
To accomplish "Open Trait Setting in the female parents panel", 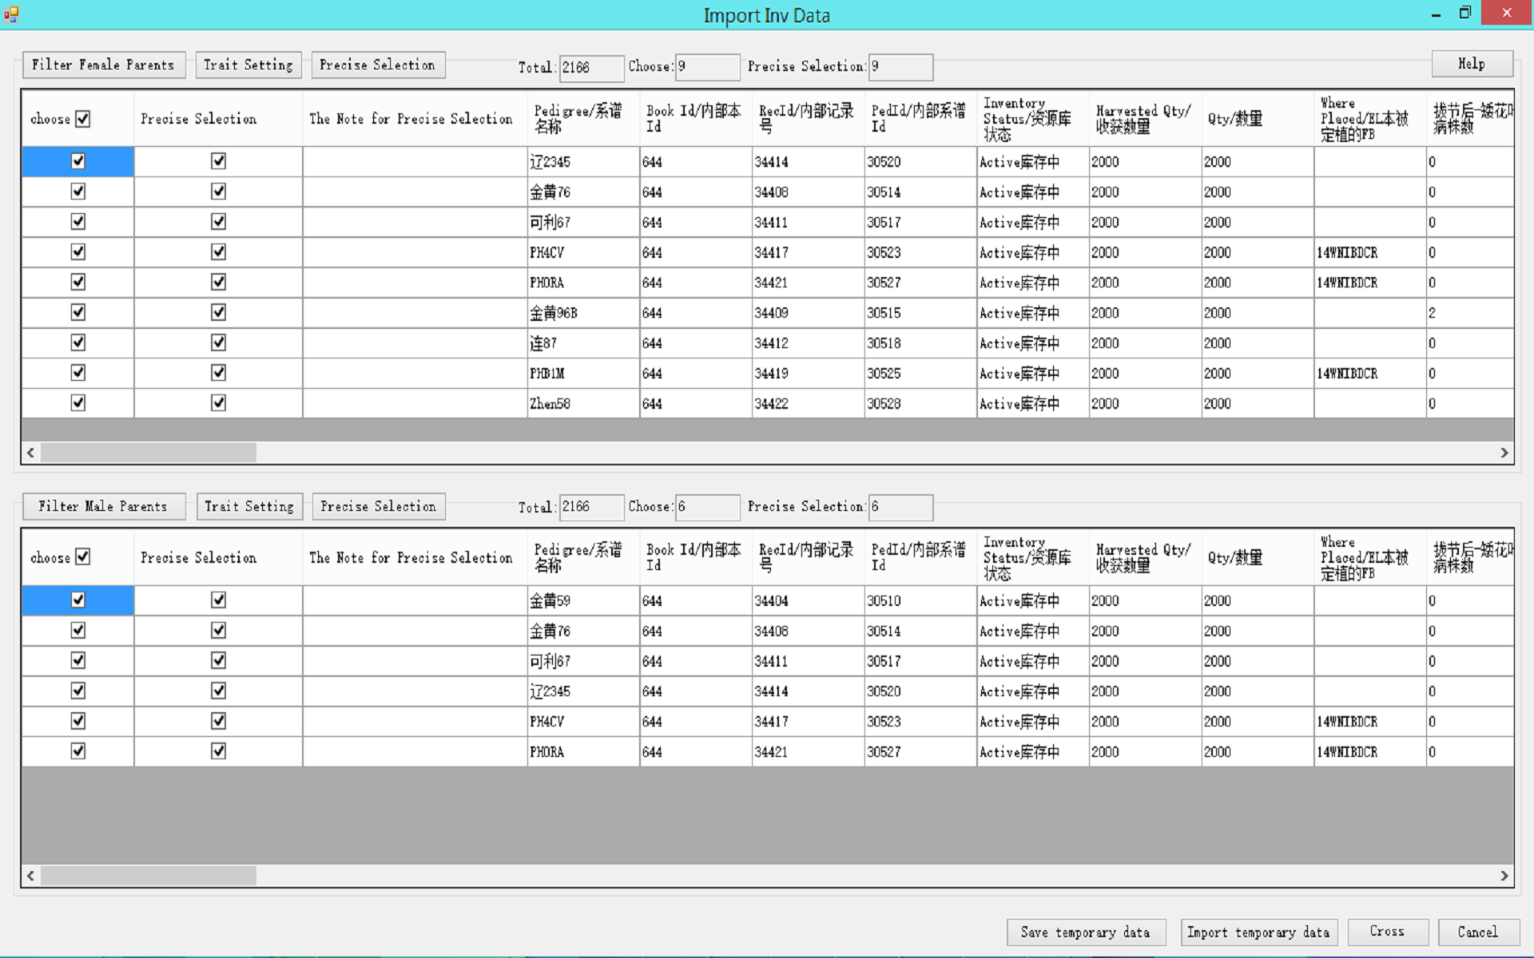I will pyautogui.click(x=248, y=65).
